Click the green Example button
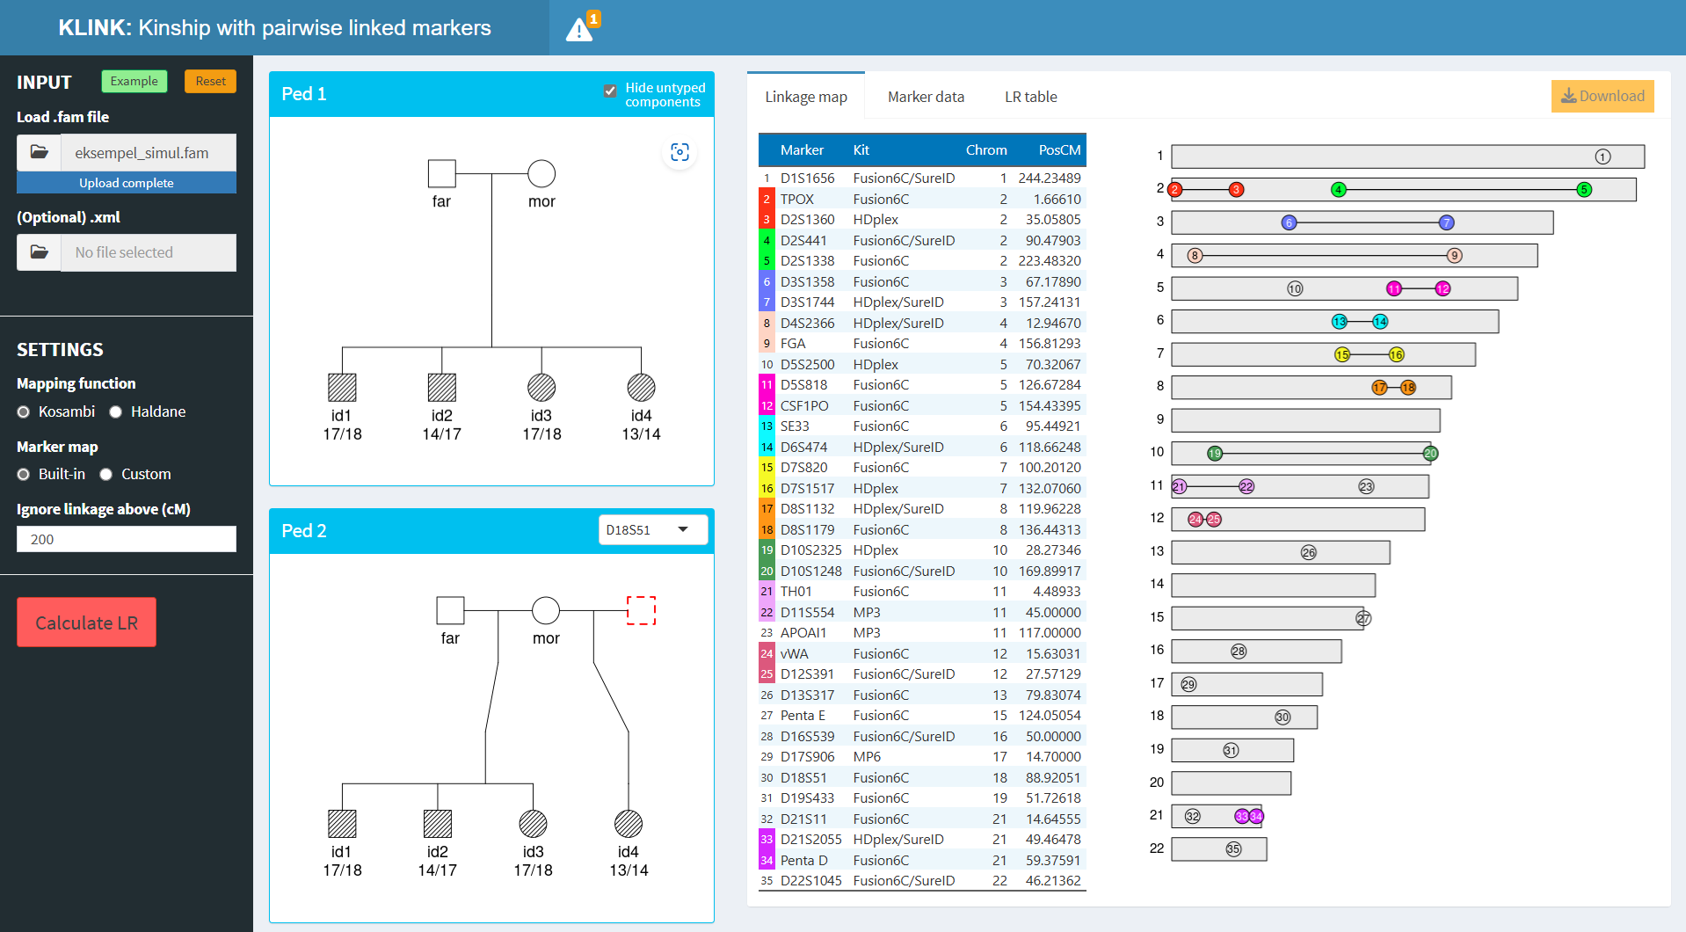This screenshot has width=1686, height=932. coord(134,81)
